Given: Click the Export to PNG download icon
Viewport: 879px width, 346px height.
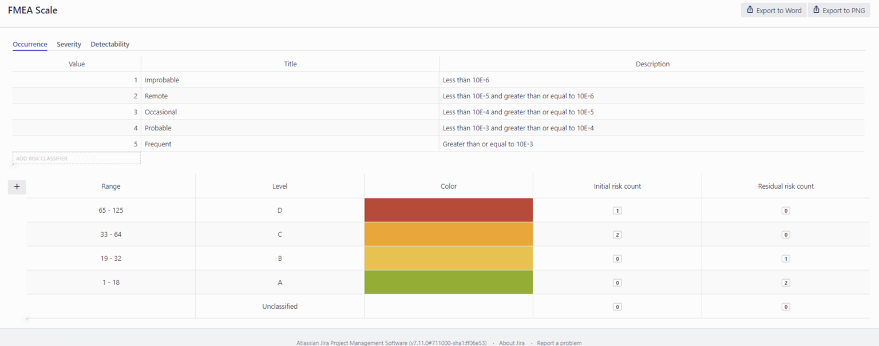Looking at the screenshot, I should 816,10.
